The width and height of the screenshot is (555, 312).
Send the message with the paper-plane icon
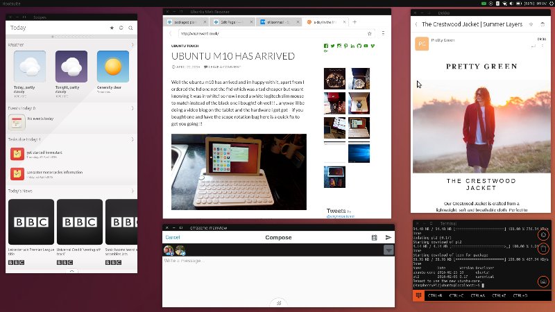388,237
